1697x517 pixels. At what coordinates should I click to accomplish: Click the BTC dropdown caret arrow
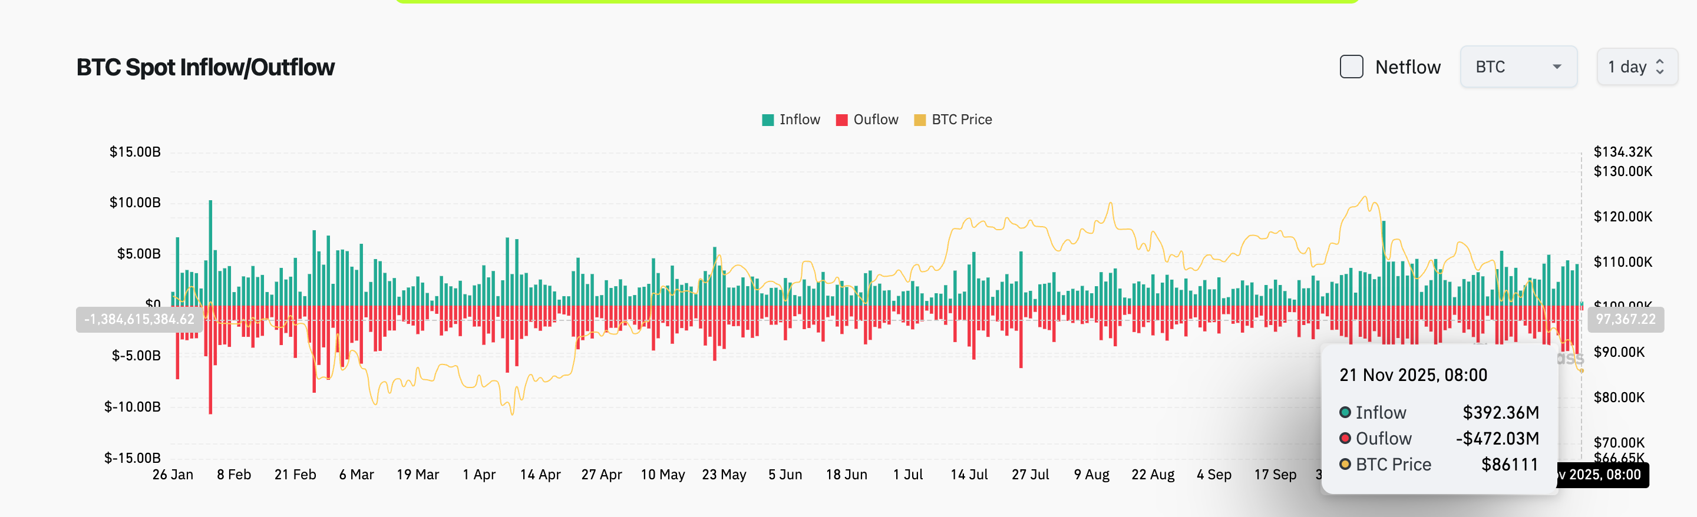[x=1557, y=67]
